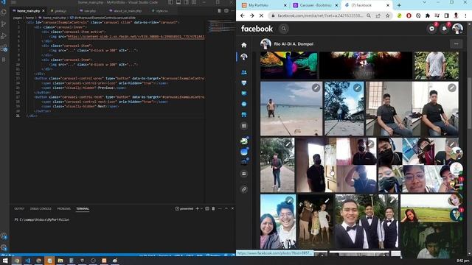The height and width of the screenshot is (265, 472).
Task: Open Chrome three-dot menu
Action: (465, 15)
